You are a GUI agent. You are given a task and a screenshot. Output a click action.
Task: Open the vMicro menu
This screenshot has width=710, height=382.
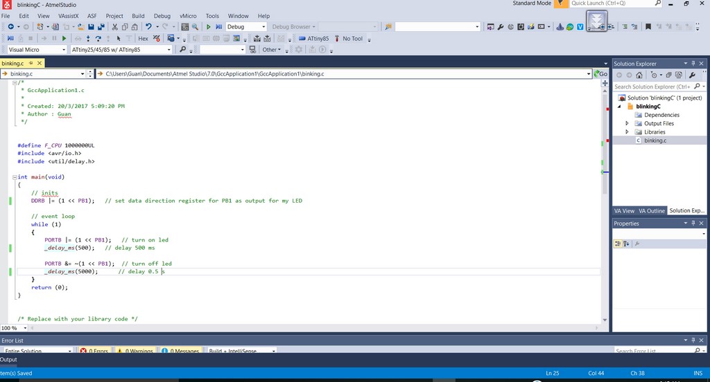pyautogui.click(x=188, y=16)
